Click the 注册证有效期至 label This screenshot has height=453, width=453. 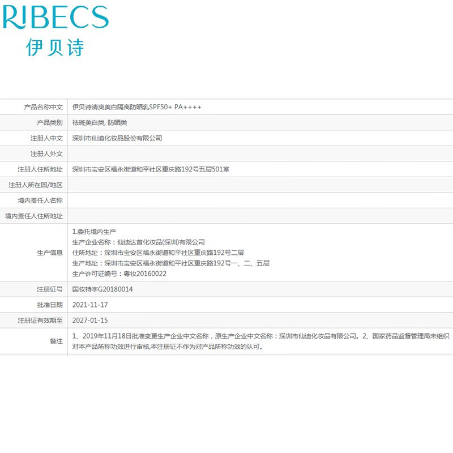[40, 320]
